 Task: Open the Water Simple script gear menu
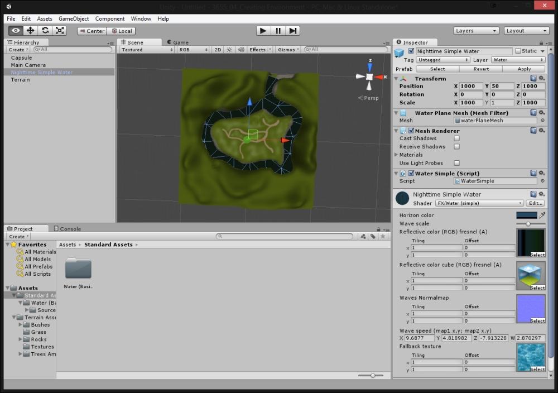pos(541,173)
